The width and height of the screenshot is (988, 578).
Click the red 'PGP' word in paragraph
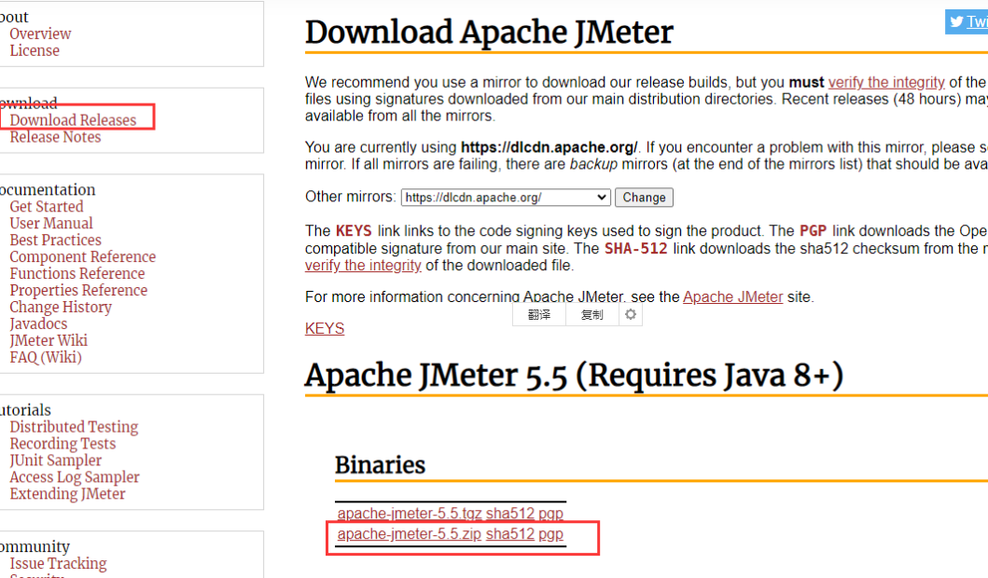pos(813,231)
